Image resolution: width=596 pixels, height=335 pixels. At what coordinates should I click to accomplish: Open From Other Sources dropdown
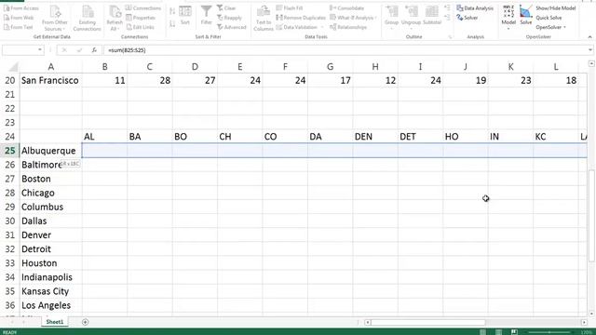[55, 19]
